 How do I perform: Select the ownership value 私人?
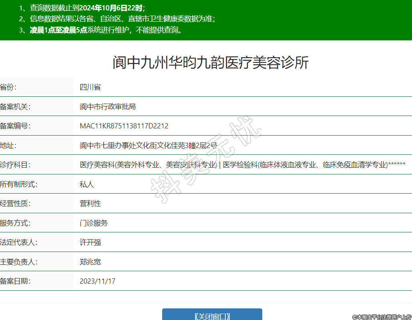pyautogui.click(x=86, y=184)
